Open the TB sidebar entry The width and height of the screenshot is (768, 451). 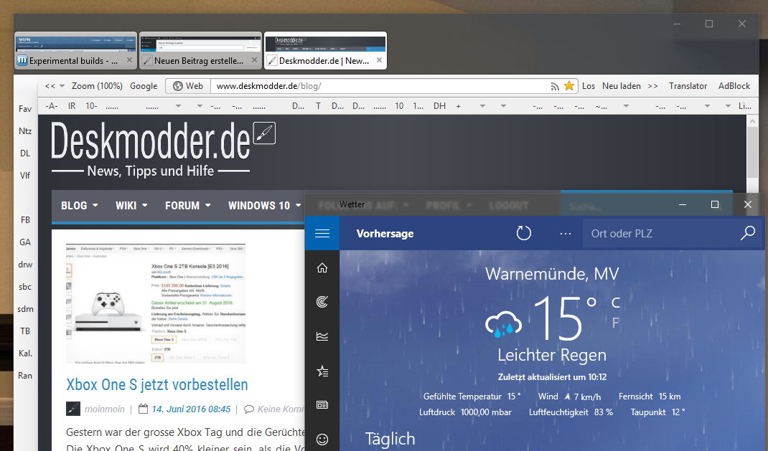(x=25, y=331)
